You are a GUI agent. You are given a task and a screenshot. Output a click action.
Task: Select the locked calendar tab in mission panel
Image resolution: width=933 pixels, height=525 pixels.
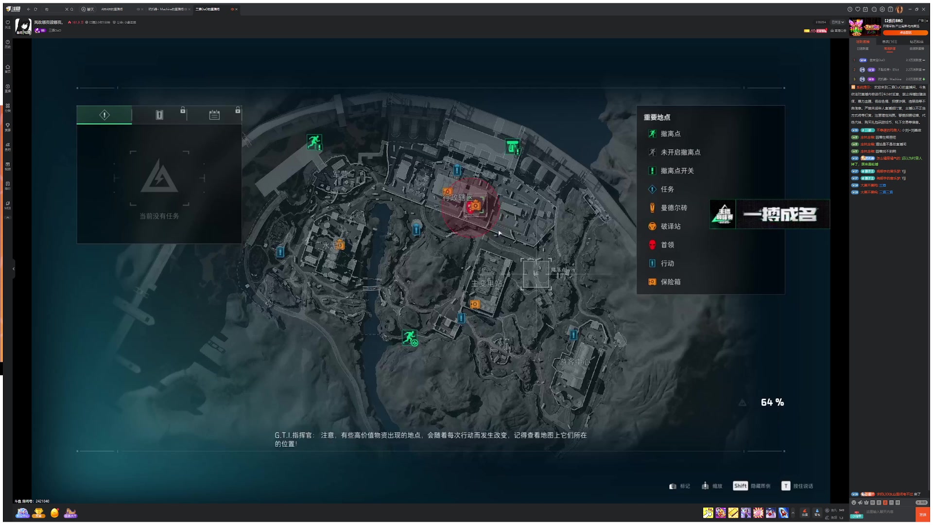point(214,115)
